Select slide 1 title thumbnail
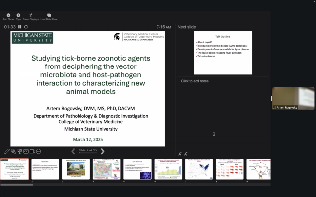 pos(14,169)
